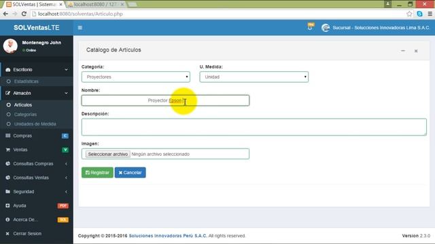Close the localhost:8080 browser tab

coord(122,5)
